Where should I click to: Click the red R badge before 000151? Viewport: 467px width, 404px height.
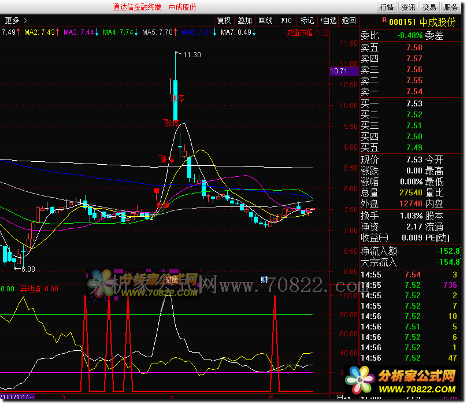click(384, 20)
